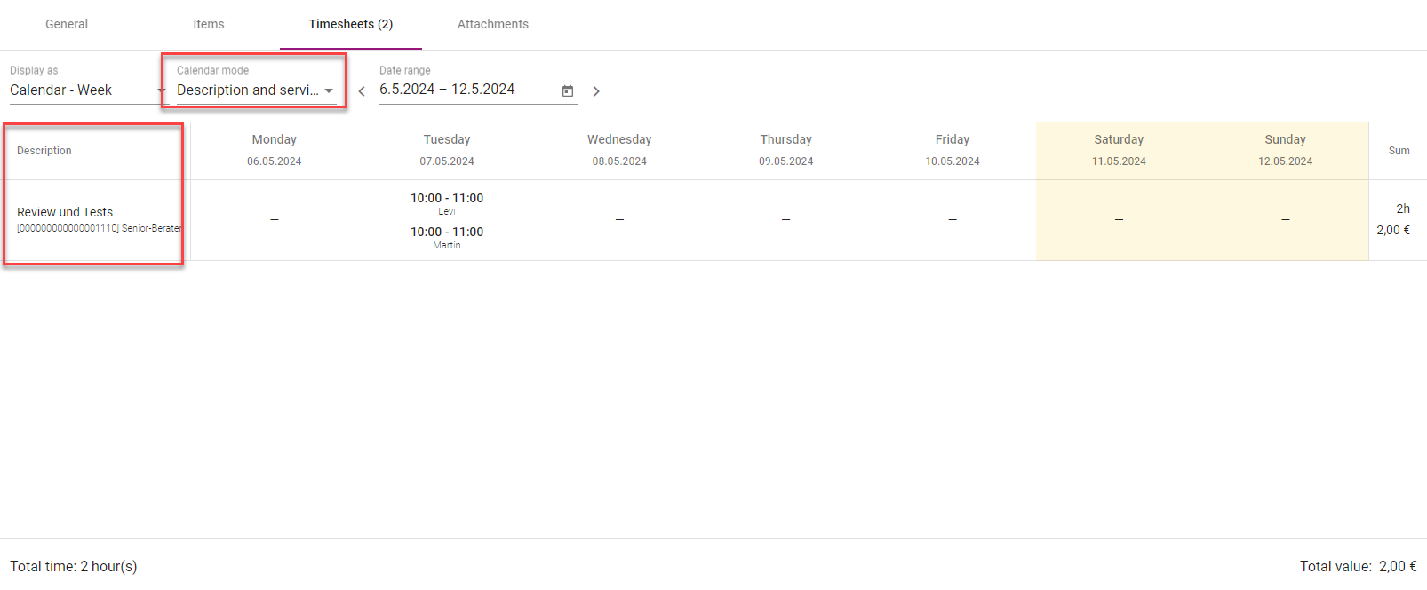This screenshot has height=590, width=1427.
Task: Select the Review und Tests row
Action: 65,213
